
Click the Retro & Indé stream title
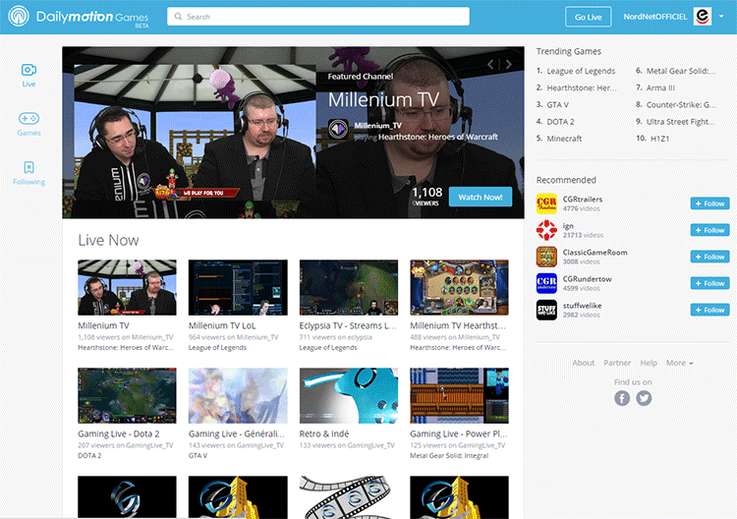point(324,433)
